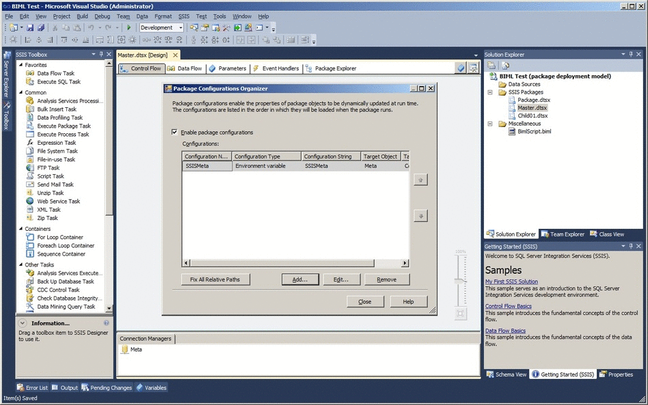Toggle Enable package configurations checkbox

174,132
